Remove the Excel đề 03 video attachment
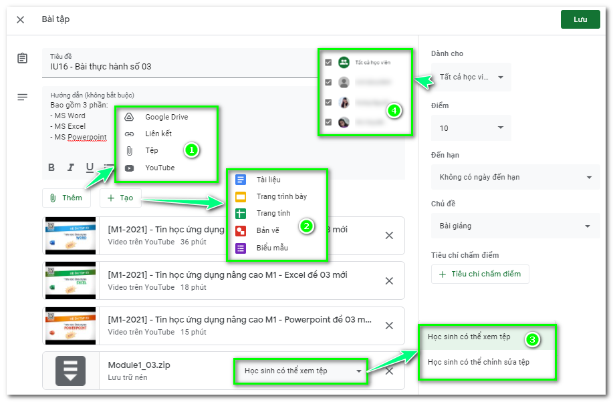 click(x=389, y=281)
